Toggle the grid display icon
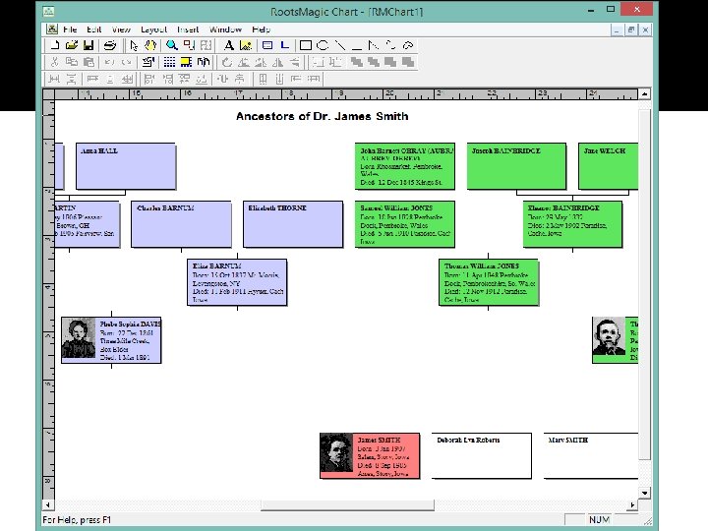 point(169,62)
